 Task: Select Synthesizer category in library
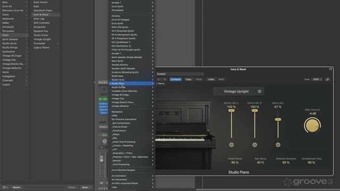point(14,51)
